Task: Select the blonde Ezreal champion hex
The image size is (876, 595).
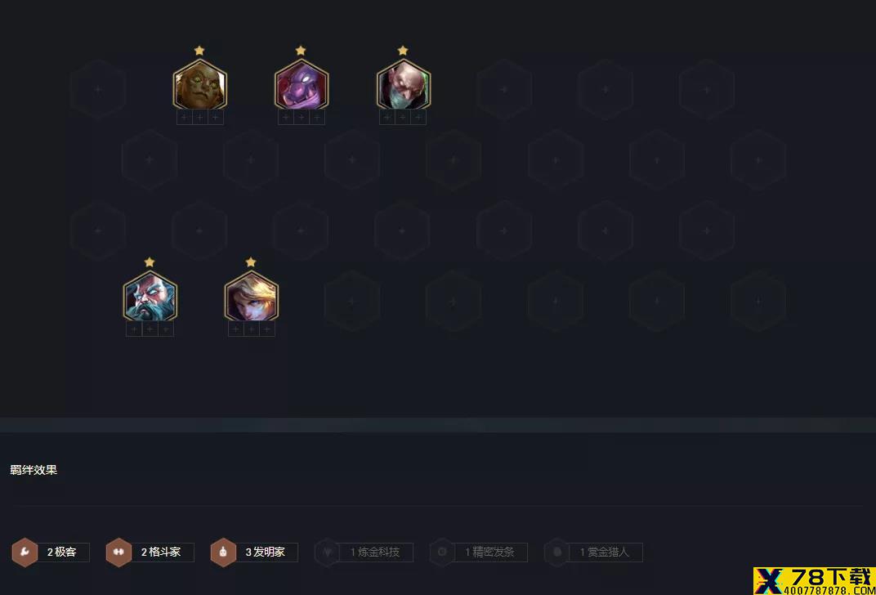Action: [x=252, y=297]
